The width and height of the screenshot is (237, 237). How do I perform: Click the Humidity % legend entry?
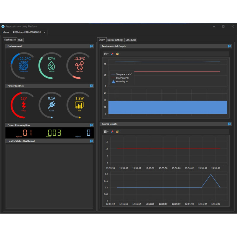click(x=121, y=81)
